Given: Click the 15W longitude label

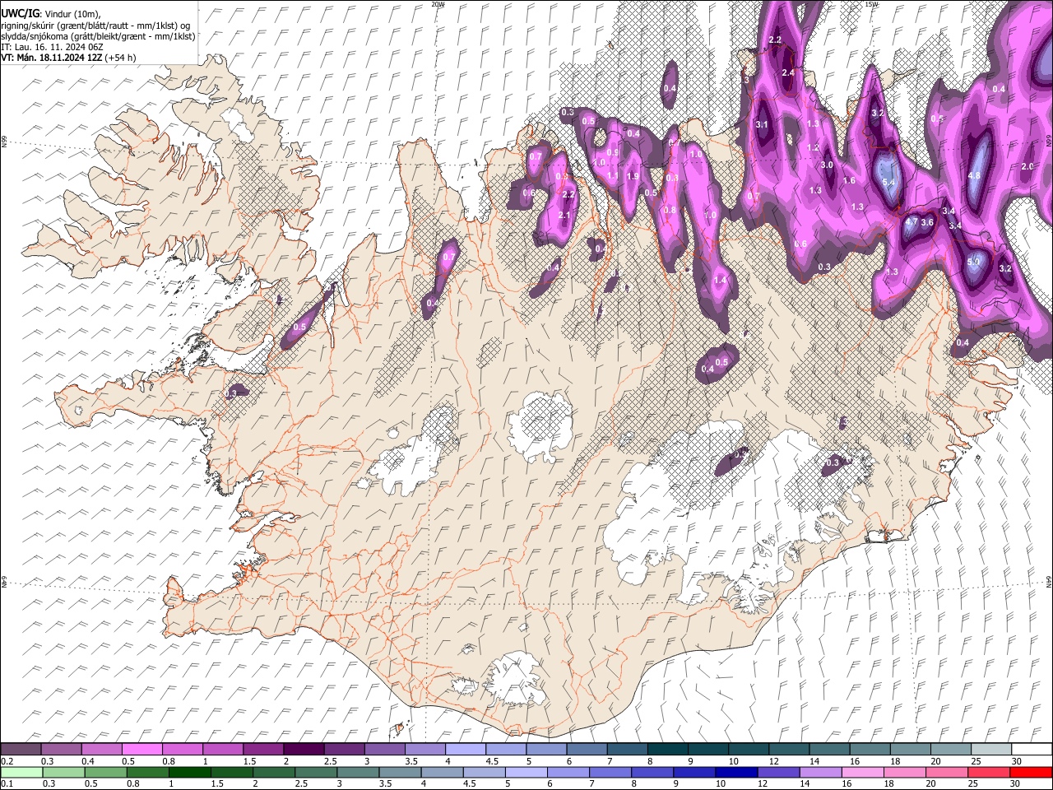Looking at the screenshot, I should pyautogui.click(x=871, y=4).
